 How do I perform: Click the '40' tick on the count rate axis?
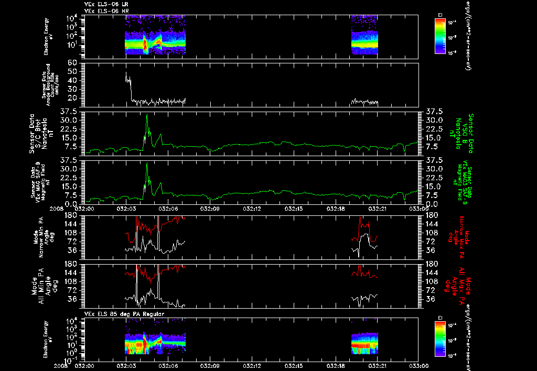pos(72,80)
